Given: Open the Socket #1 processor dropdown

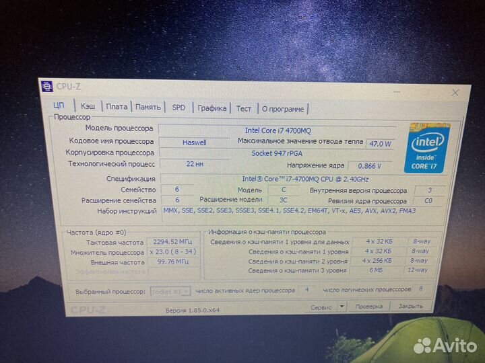Looking at the screenshot, I should pyautogui.click(x=170, y=292).
